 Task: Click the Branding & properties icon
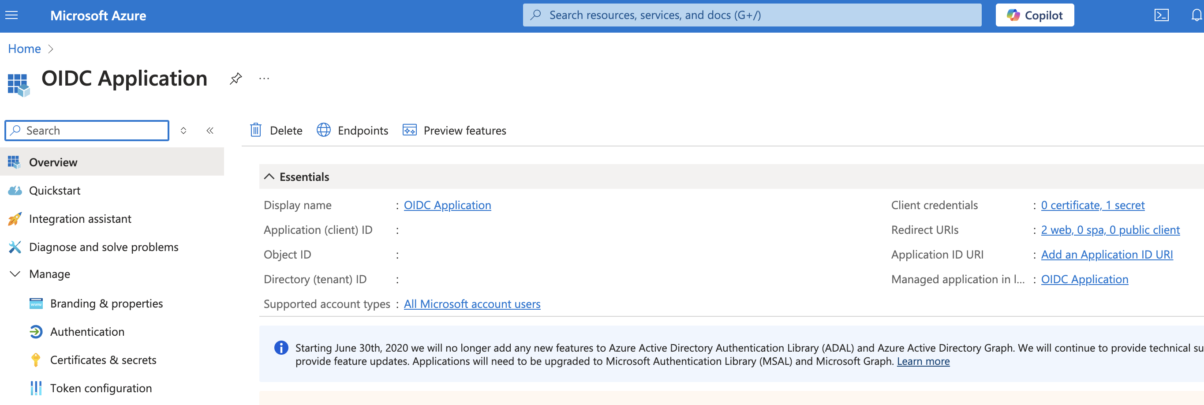coord(36,304)
